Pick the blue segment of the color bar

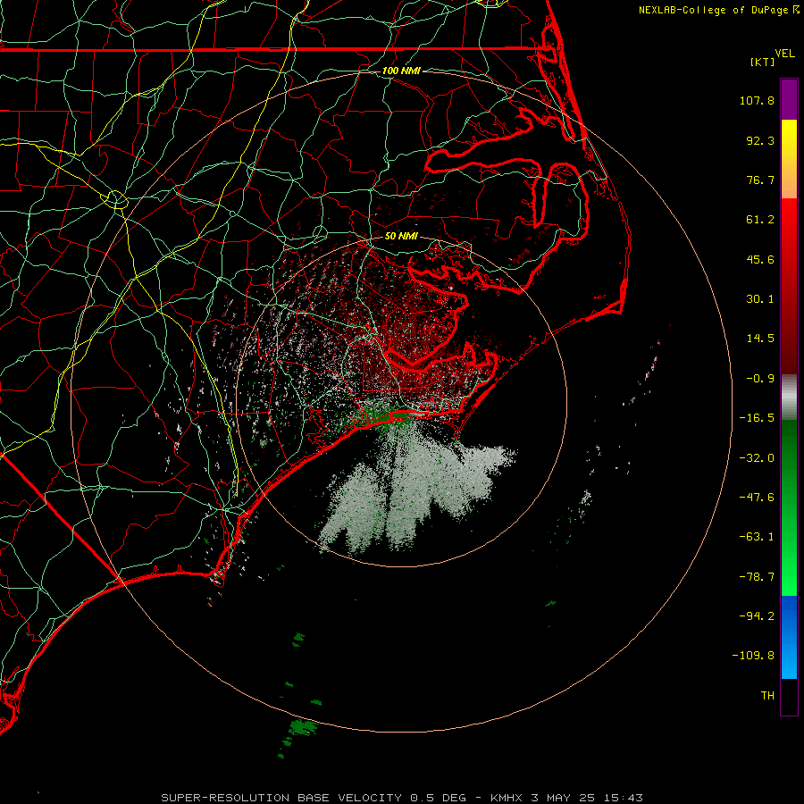click(x=789, y=637)
